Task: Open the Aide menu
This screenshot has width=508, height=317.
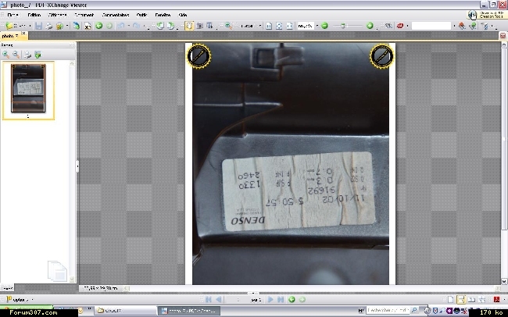Action: click(x=183, y=15)
